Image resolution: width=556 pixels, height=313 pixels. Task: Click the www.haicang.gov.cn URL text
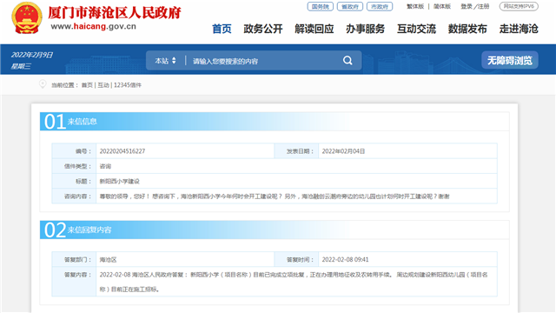click(x=93, y=26)
